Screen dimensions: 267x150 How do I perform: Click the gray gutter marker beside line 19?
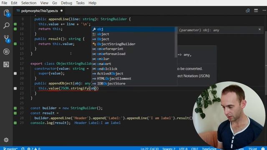pos(15,73)
